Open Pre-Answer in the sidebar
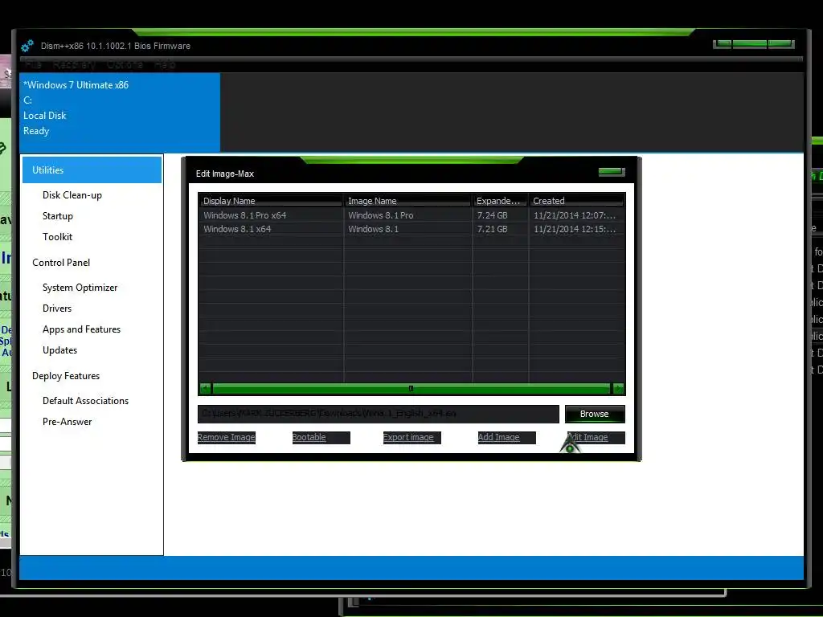 click(68, 422)
